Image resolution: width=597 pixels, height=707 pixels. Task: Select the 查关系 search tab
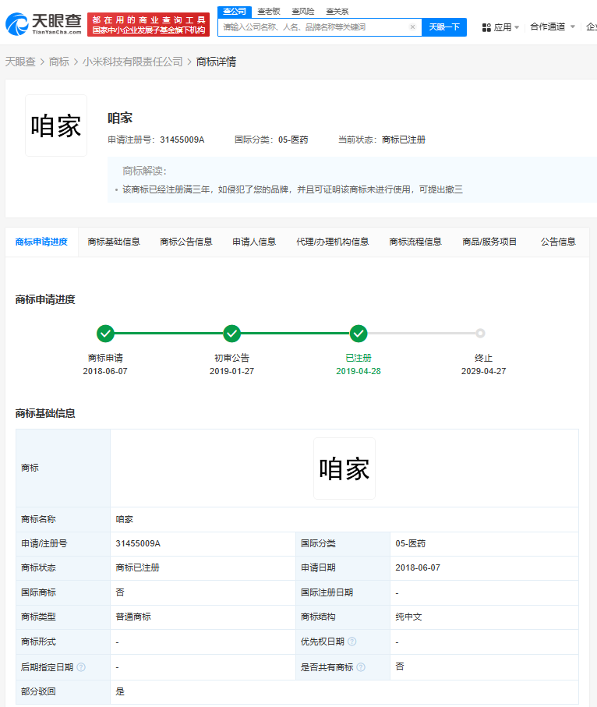click(x=337, y=11)
